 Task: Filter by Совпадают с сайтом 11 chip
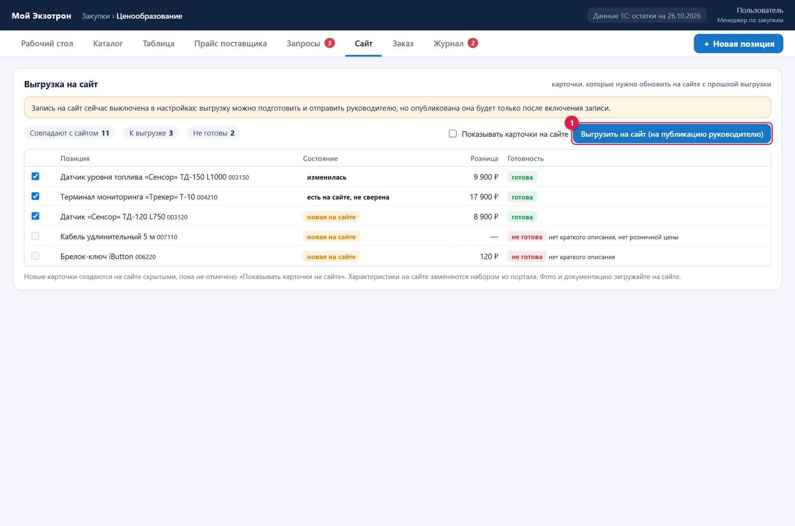(69, 133)
